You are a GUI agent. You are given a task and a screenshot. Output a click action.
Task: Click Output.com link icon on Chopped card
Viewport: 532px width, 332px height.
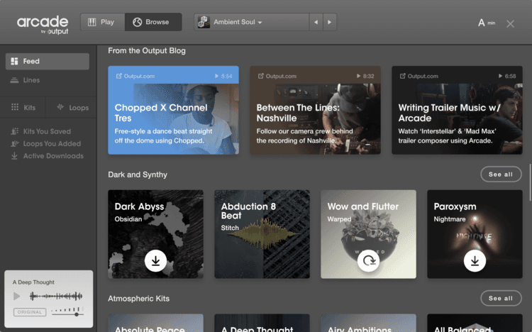[118, 76]
